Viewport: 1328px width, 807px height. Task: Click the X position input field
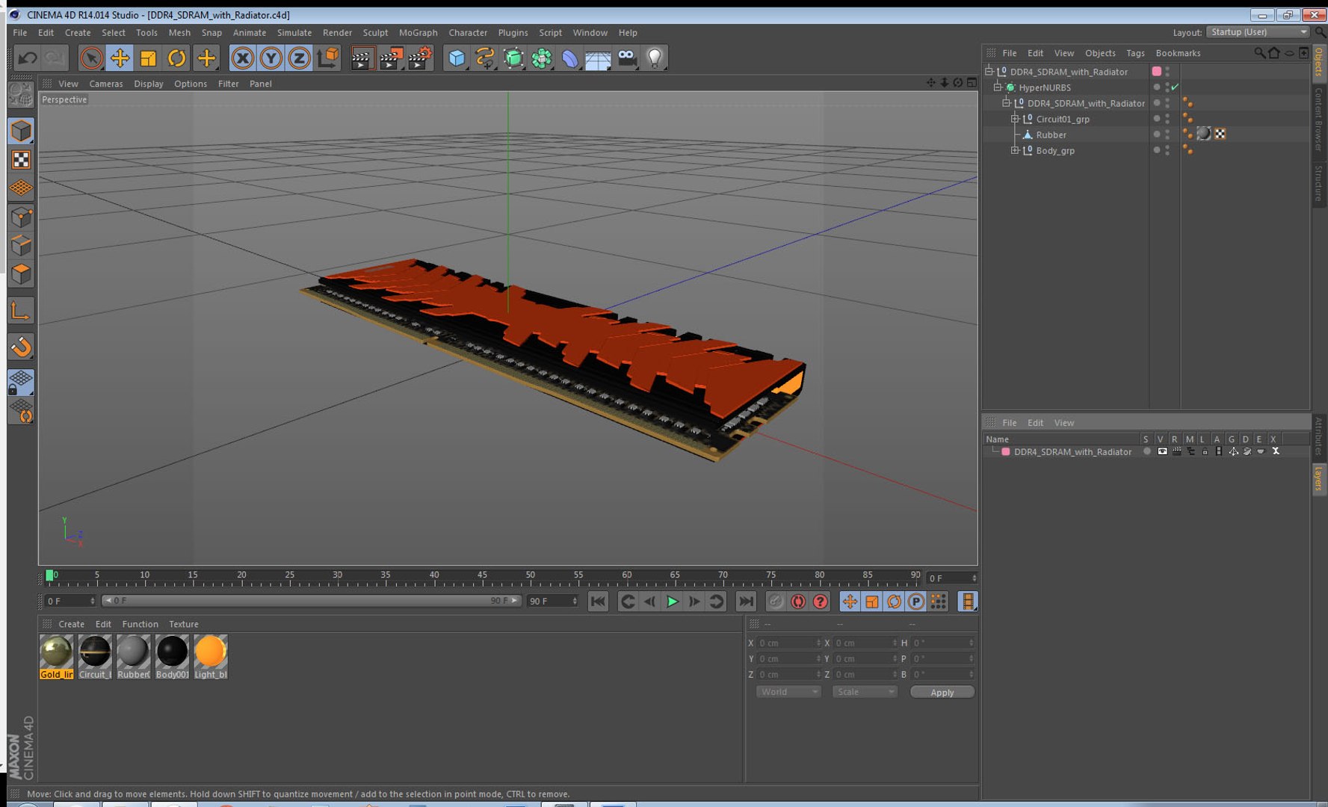788,643
